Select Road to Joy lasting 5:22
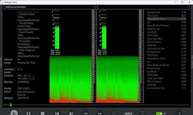 166,29
